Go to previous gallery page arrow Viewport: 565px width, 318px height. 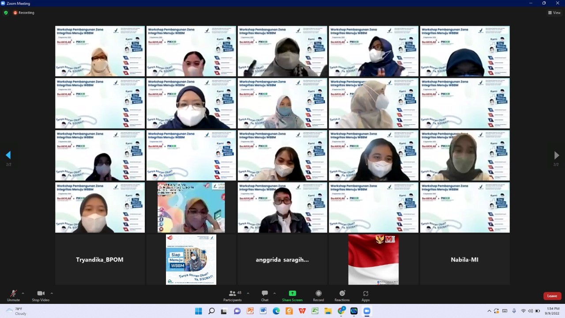coord(8,155)
